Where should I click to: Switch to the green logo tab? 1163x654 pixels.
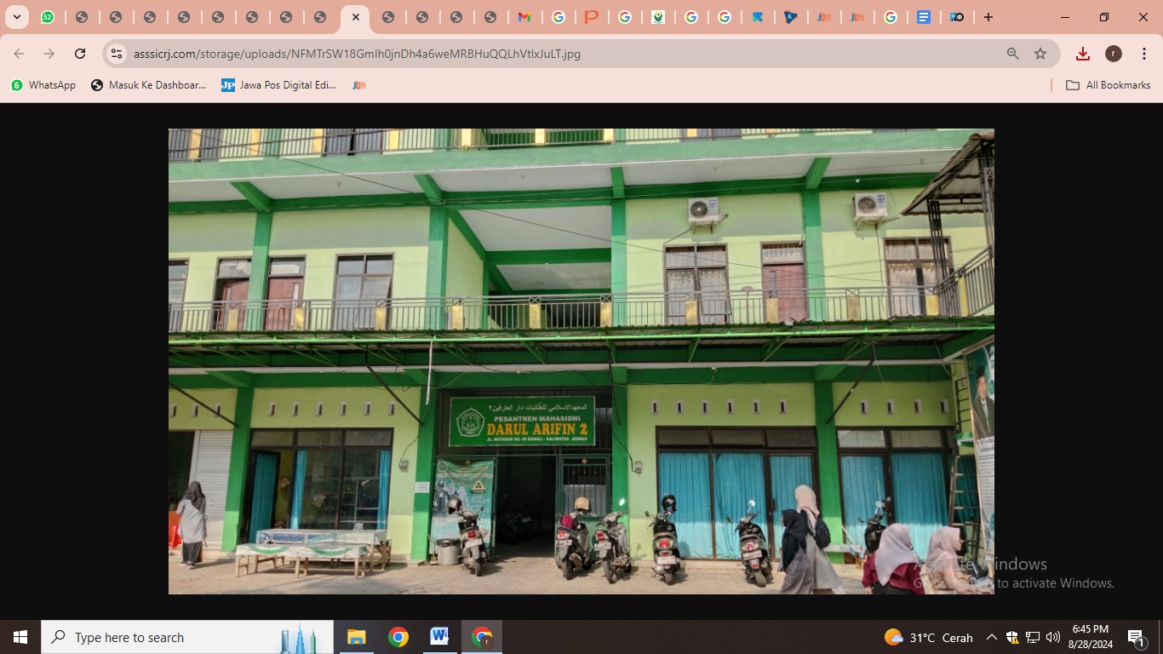(x=658, y=17)
